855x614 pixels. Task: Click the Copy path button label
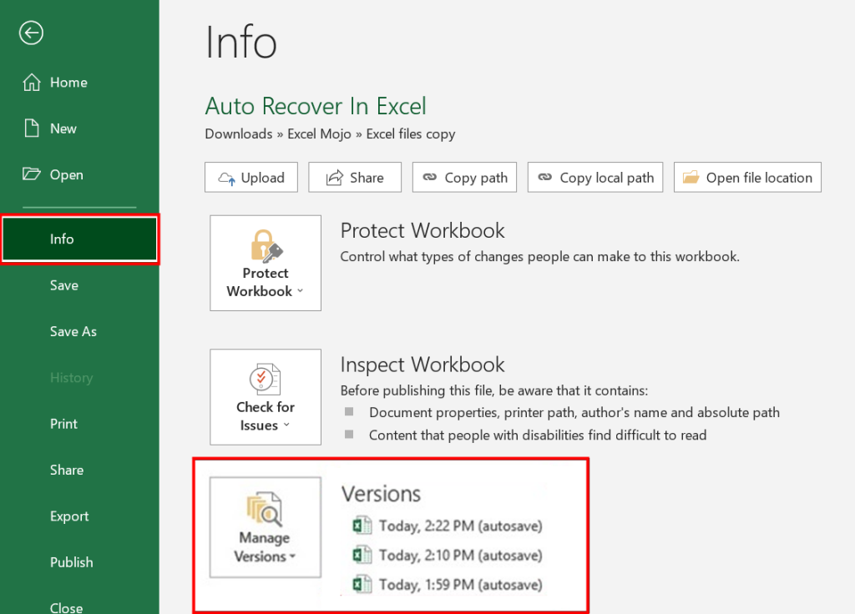476,179
